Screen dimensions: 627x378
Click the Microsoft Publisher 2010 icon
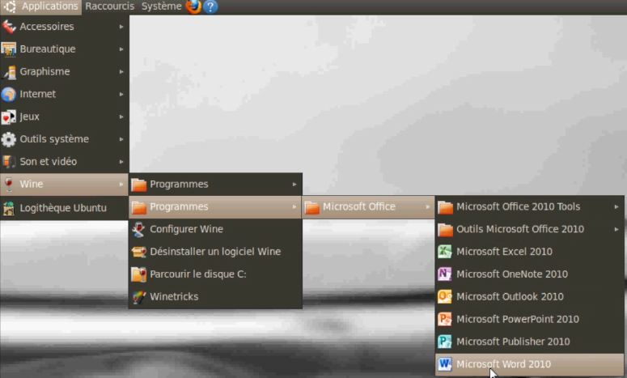pyautogui.click(x=445, y=342)
